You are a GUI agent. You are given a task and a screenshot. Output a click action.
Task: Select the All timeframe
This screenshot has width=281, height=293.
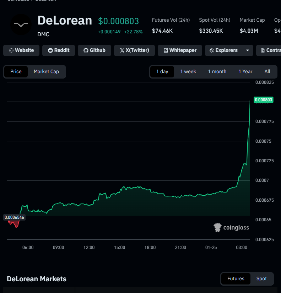point(268,72)
